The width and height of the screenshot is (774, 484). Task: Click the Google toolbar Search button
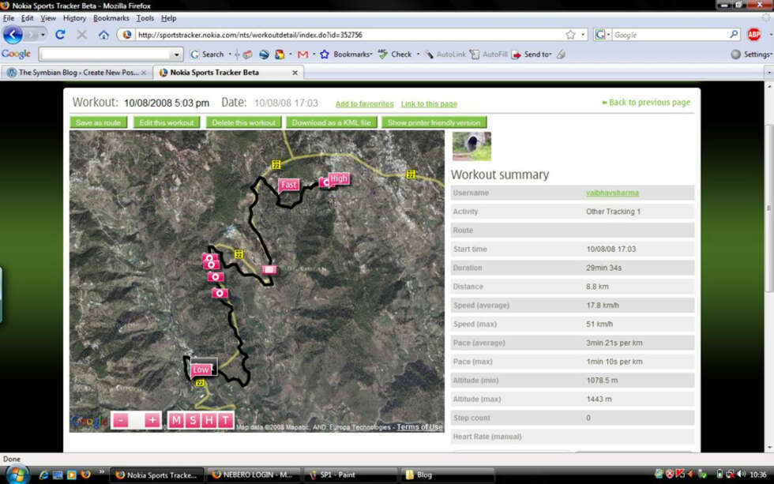click(x=207, y=54)
